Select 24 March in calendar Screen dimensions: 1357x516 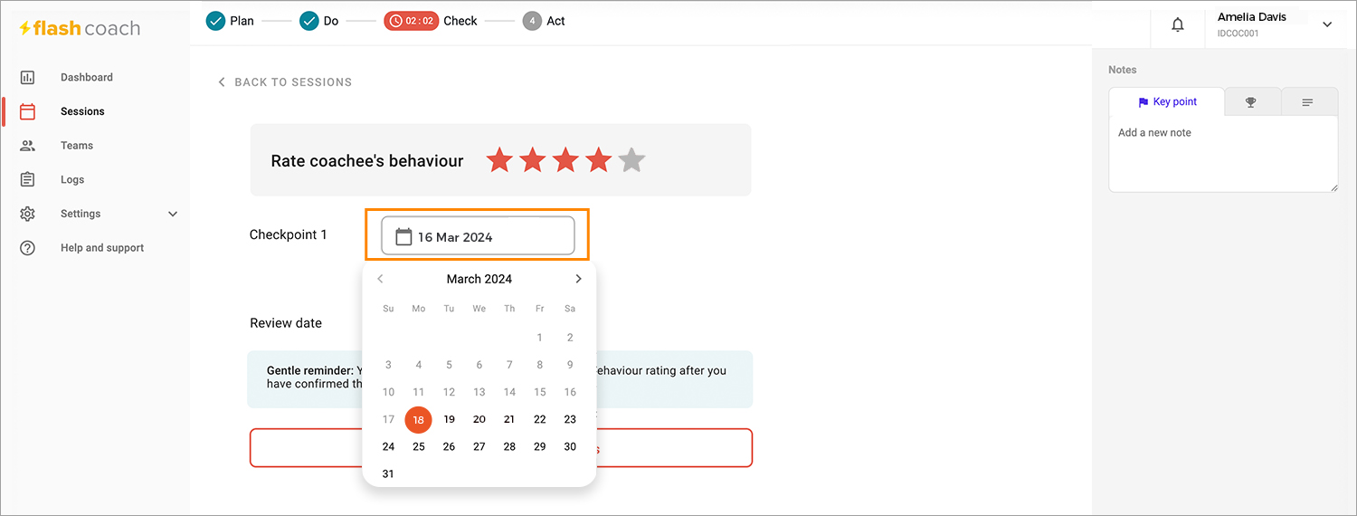[388, 446]
